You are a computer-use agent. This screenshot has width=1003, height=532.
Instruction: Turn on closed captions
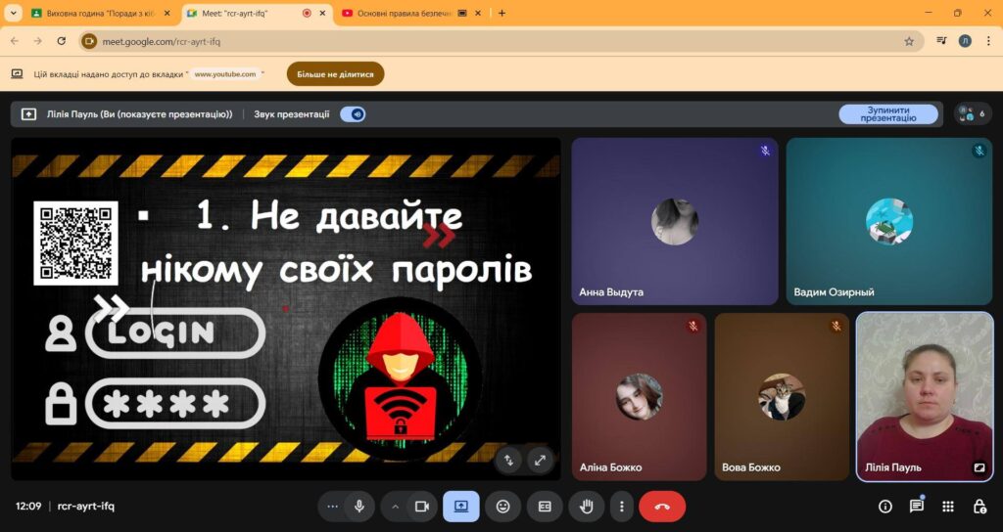tap(545, 507)
